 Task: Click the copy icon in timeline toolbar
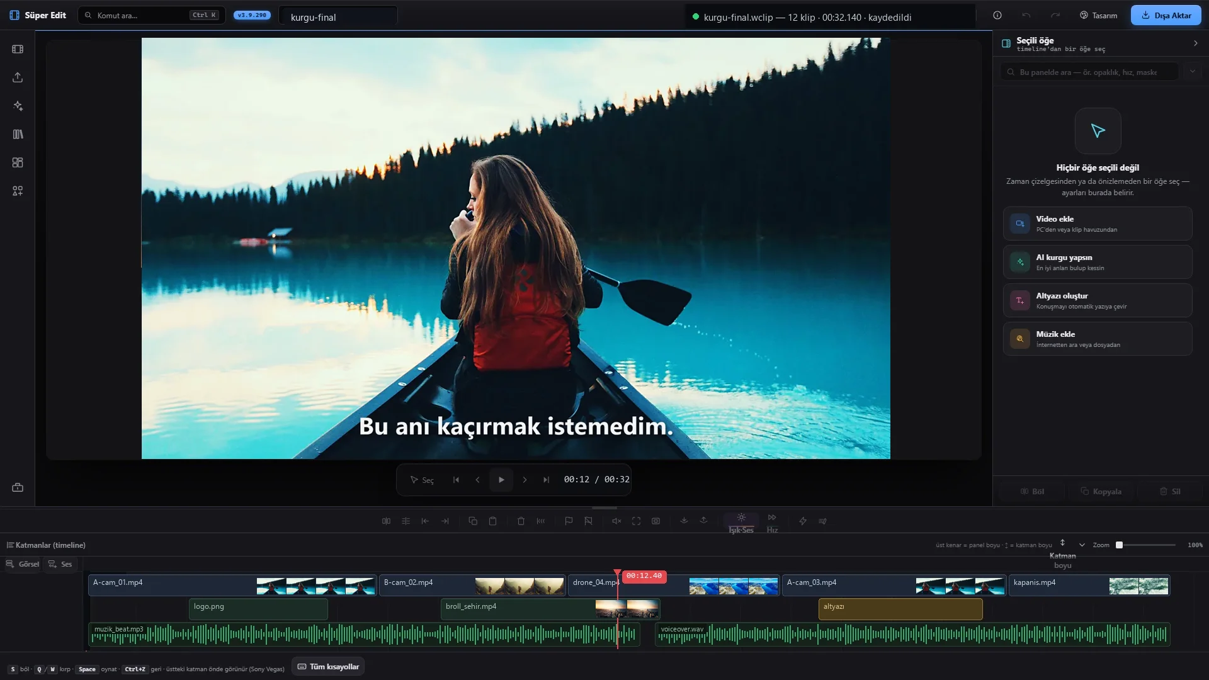tap(473, 521)
